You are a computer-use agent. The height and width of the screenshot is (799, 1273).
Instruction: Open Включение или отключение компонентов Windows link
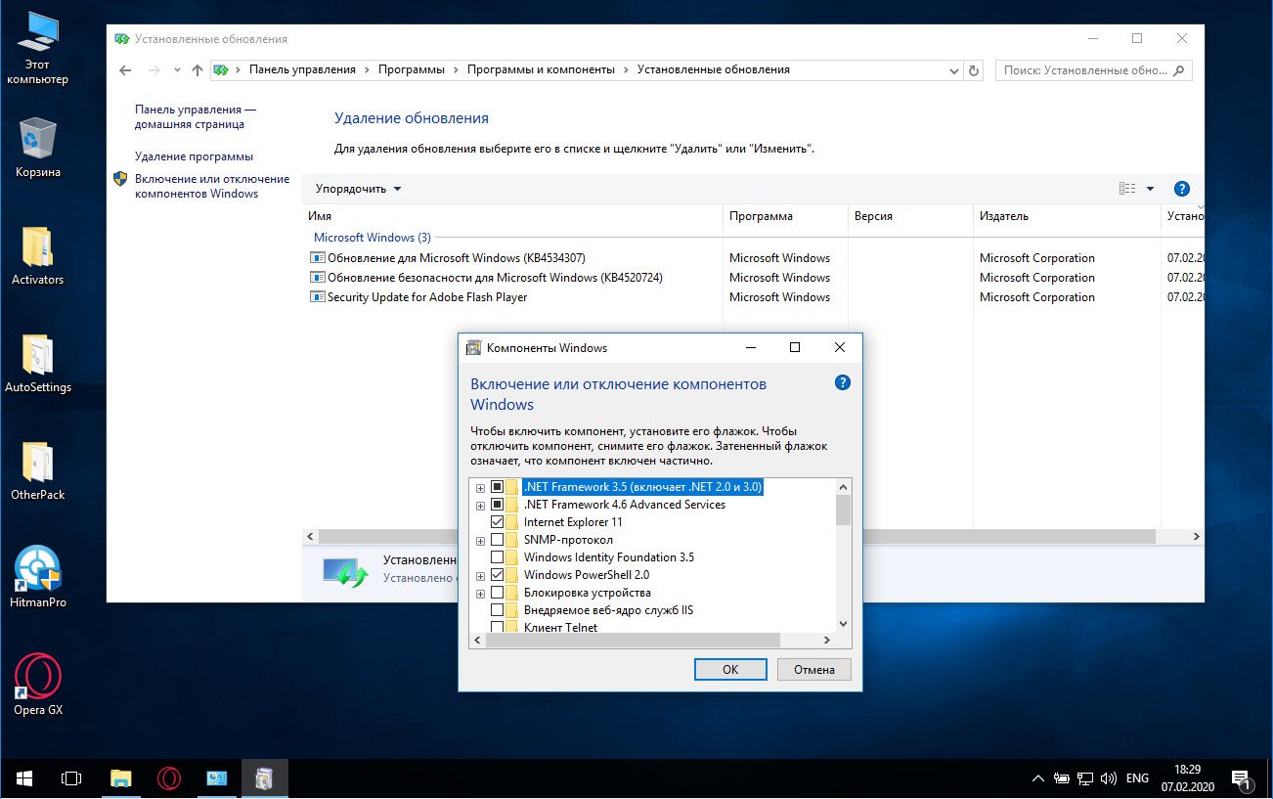212,186
